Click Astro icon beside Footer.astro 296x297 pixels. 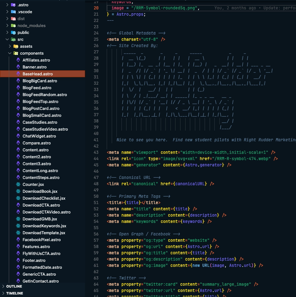click(x=18, y=260)
